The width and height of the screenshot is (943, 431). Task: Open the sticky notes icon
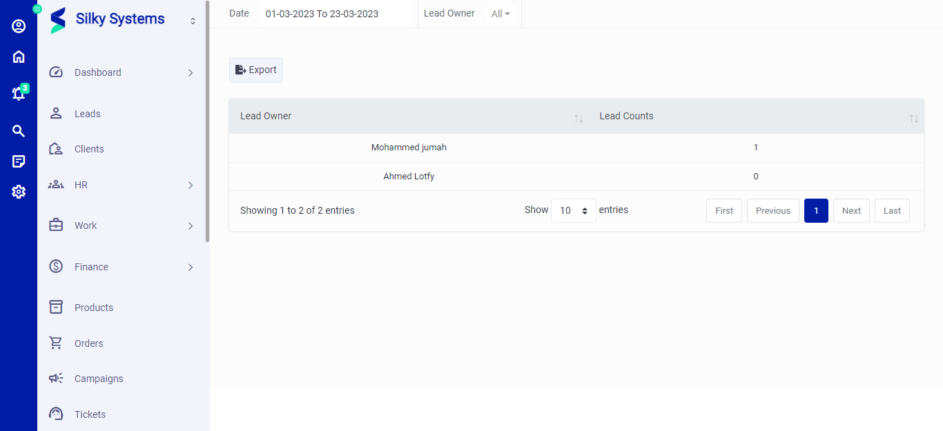point(19,161)
